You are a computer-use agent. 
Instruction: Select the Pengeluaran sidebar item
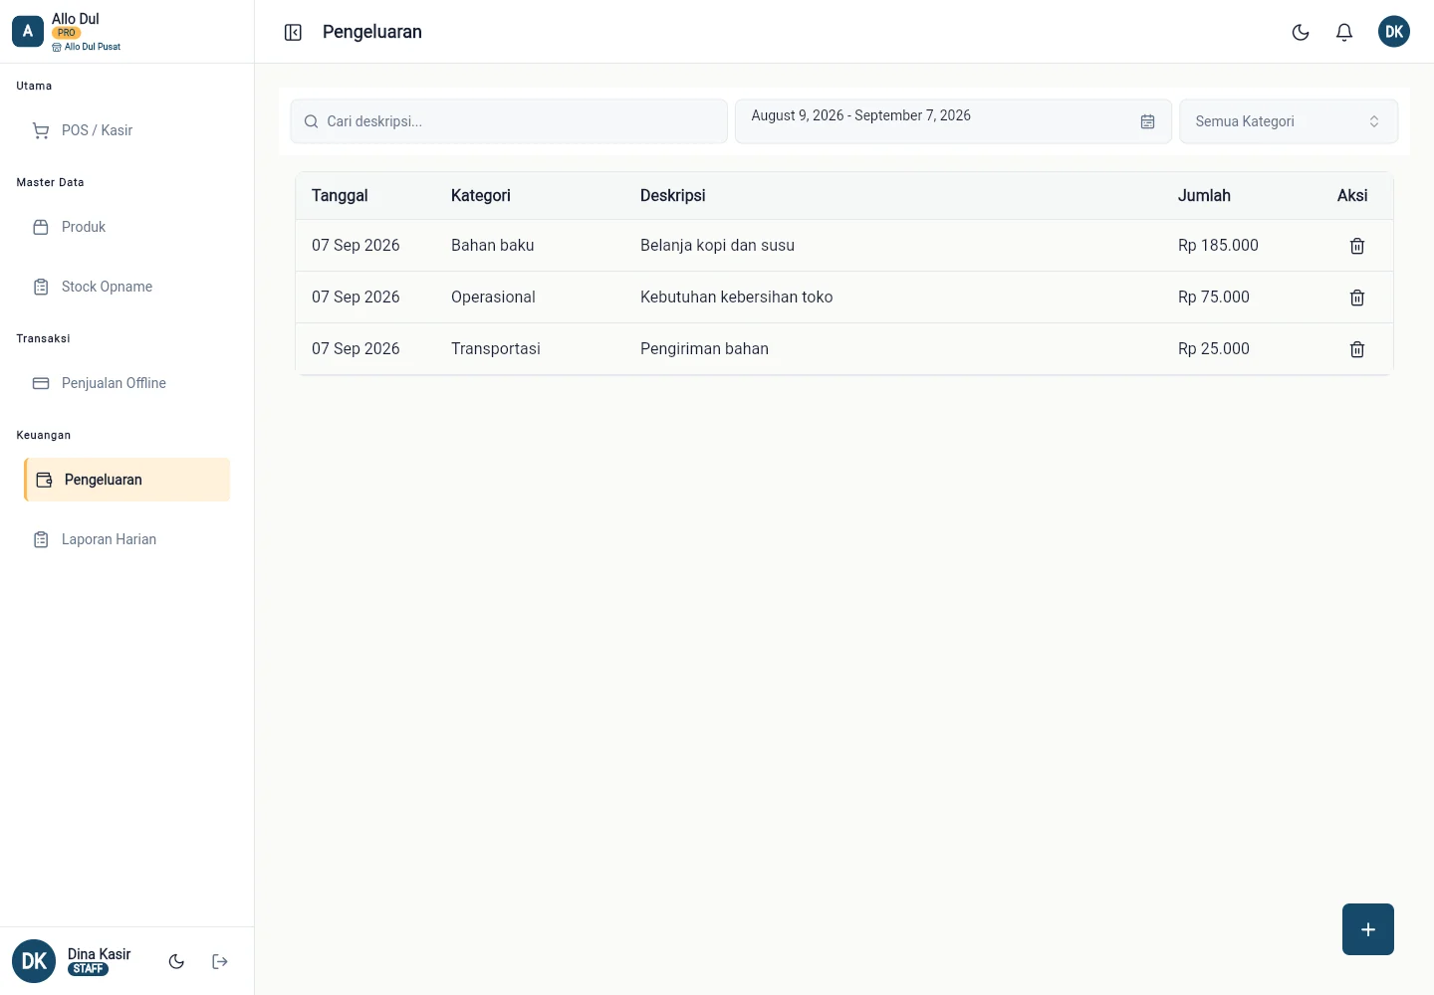127,480
